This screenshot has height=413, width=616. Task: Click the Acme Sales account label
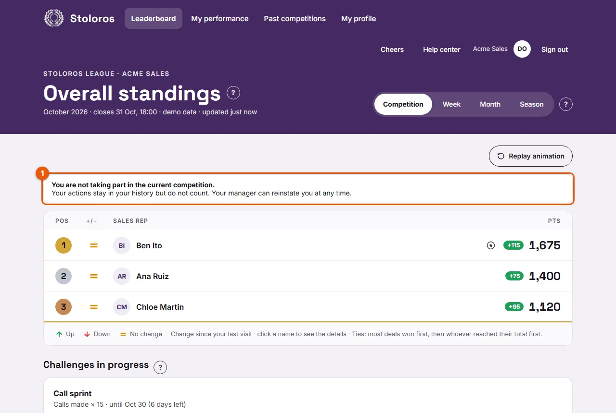pos(490,49)
